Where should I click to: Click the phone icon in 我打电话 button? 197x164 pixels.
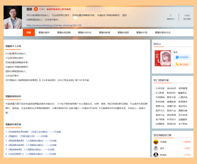click(178, 64)
